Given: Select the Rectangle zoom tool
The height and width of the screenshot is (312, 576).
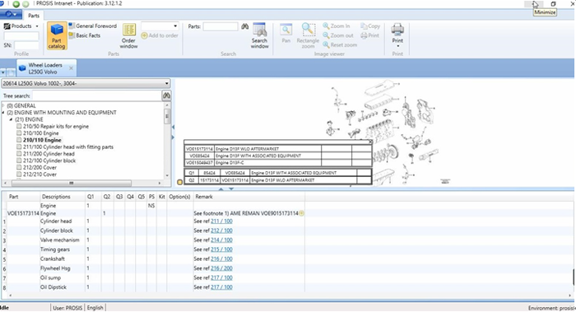Looking at the screenshot, I should [308, 35].
